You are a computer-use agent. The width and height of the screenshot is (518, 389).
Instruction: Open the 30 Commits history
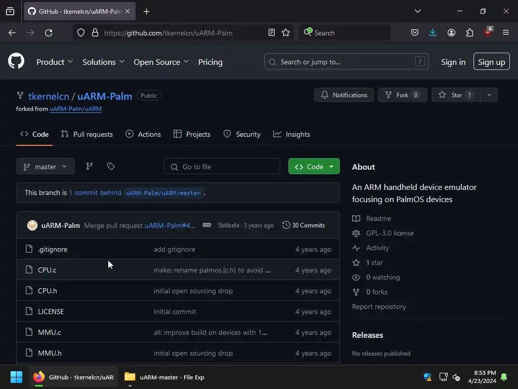point(304,225)
